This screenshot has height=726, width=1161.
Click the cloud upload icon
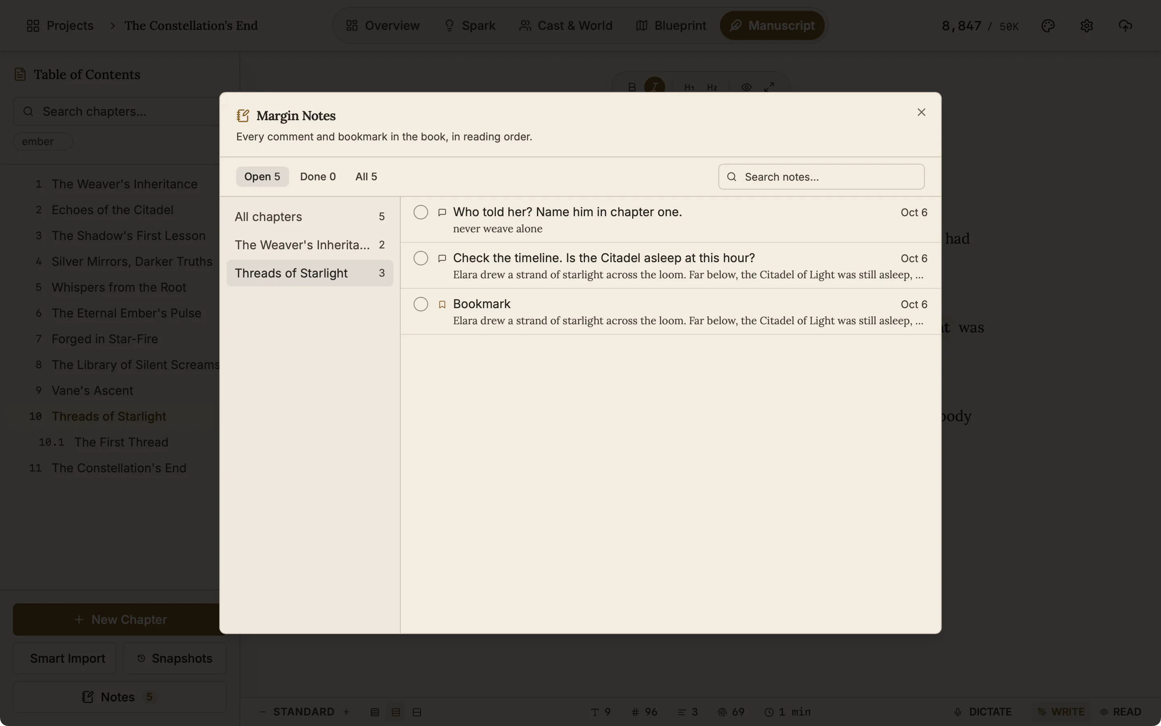[x=1125, y=25]
